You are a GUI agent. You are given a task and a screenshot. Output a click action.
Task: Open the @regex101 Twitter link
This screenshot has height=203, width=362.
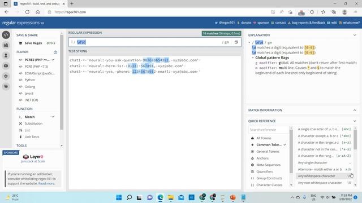[225, 23]
